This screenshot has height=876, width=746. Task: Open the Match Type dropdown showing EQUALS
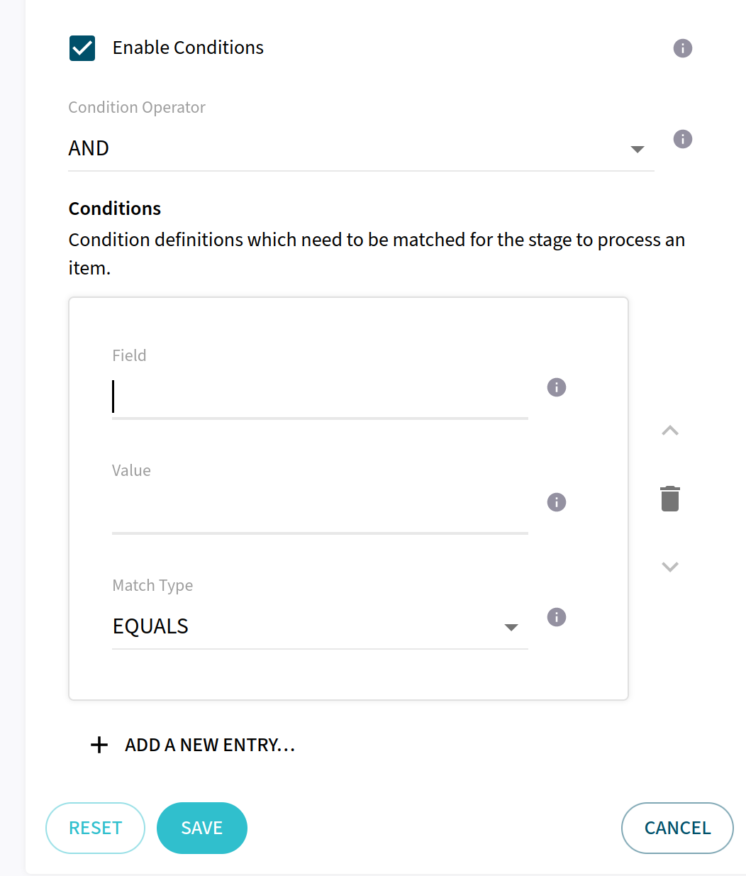tap(305, 626)
